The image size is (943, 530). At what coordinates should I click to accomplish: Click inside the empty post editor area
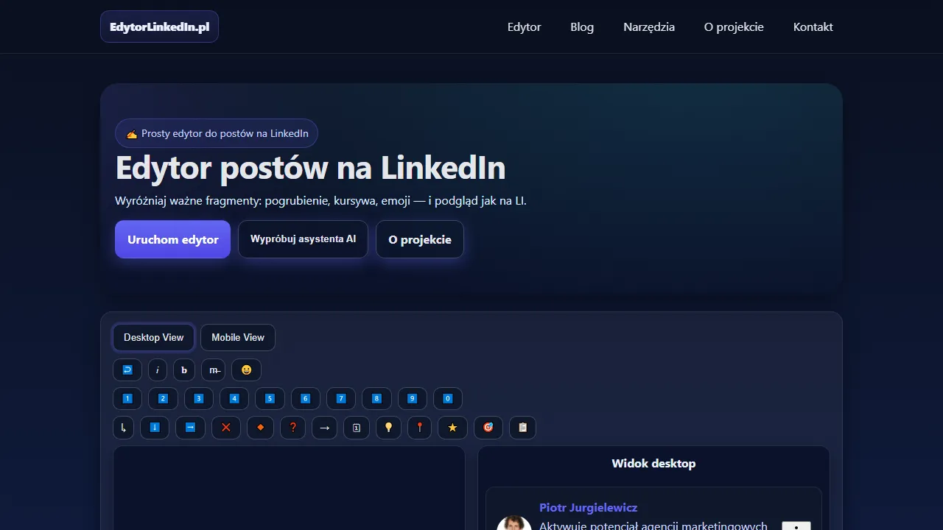[288, 490]
